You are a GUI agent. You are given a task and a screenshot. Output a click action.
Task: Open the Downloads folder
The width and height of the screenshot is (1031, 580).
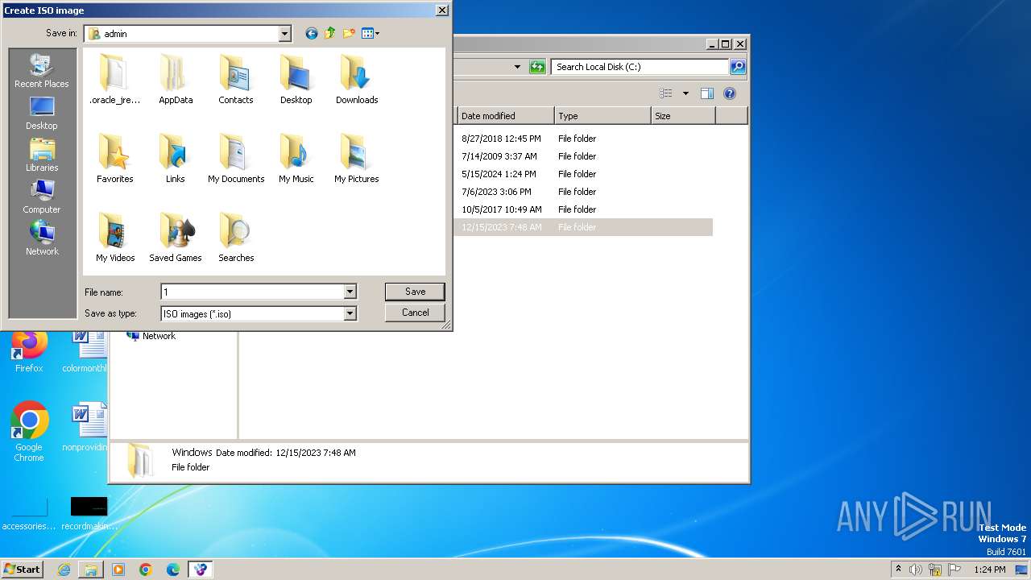357,80
